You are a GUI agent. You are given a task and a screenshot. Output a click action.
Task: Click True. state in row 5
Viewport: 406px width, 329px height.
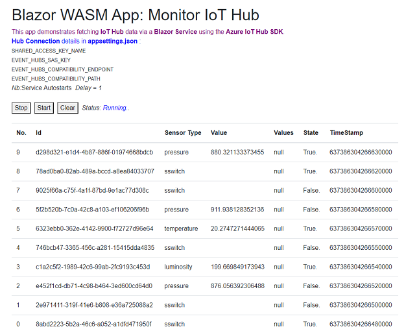310,228
